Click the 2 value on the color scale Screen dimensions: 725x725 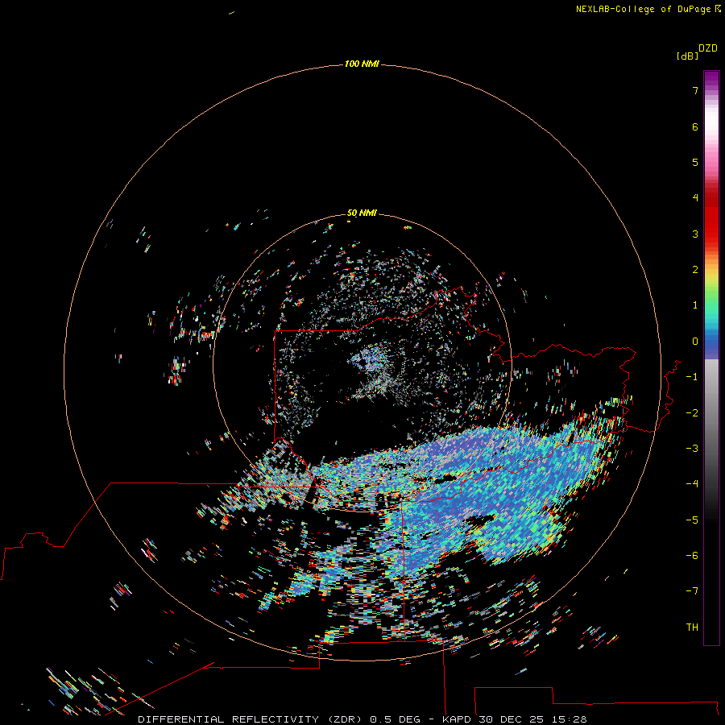(x=695, y=270)
